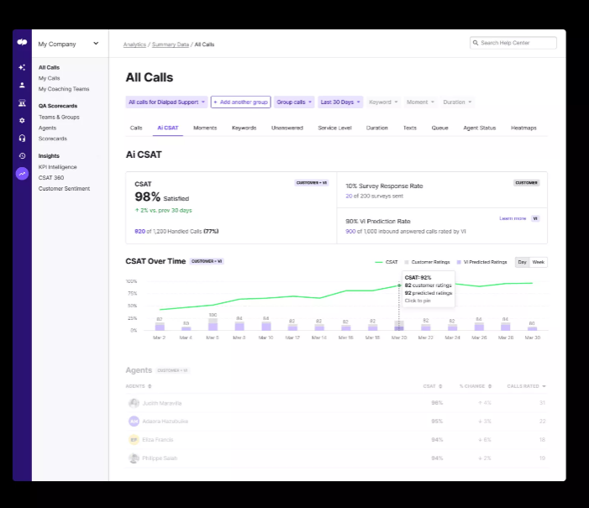Select the analytics chart icon in sidebar
Image resolution: width=589 pixels, height=508 pixels.
tap(22, 173)
